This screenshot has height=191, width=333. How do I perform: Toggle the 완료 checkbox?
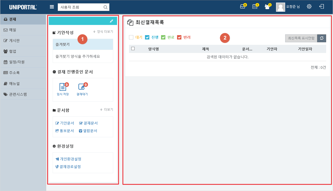click(163, 37)
